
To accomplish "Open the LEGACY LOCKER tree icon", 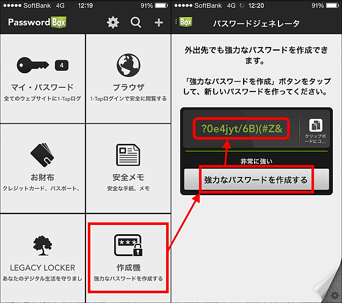I will (x=43, y=245).
